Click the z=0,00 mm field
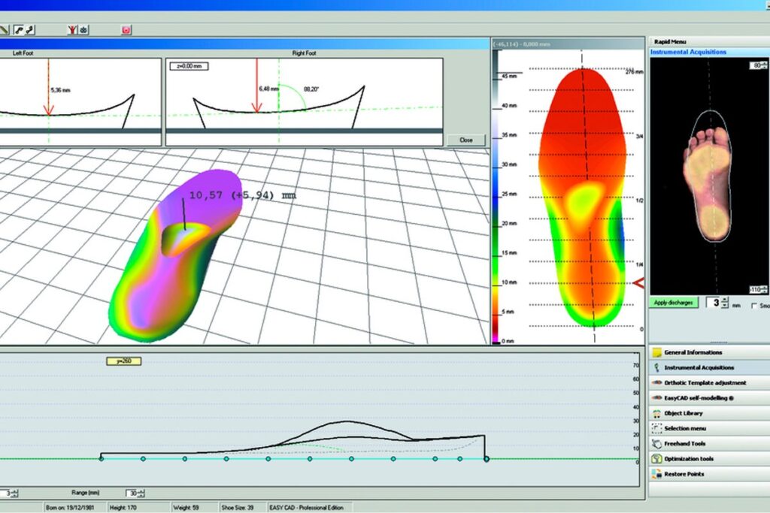 click(x=189, y=65)
